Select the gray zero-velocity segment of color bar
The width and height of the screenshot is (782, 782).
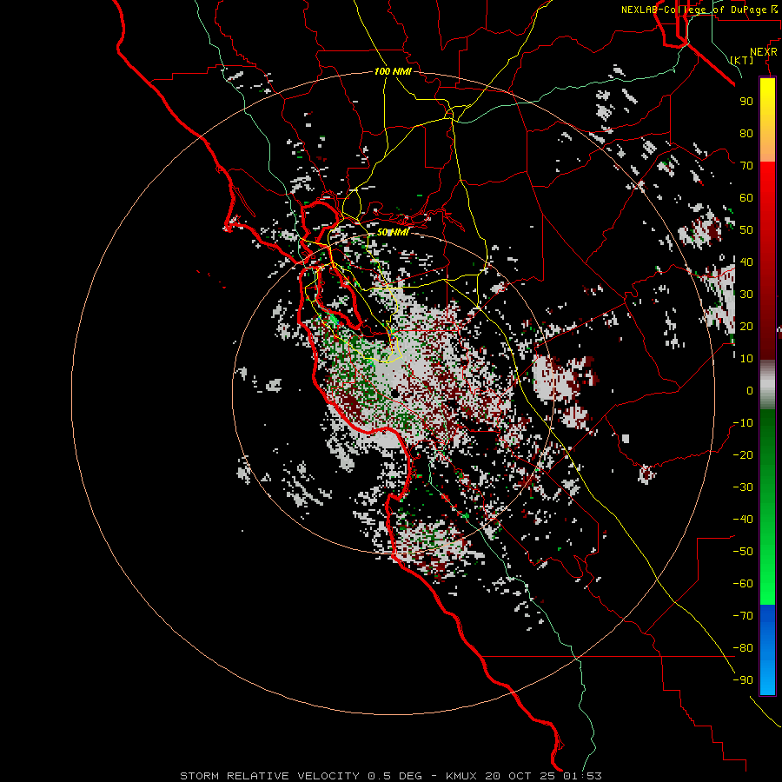tap(767, 384)
